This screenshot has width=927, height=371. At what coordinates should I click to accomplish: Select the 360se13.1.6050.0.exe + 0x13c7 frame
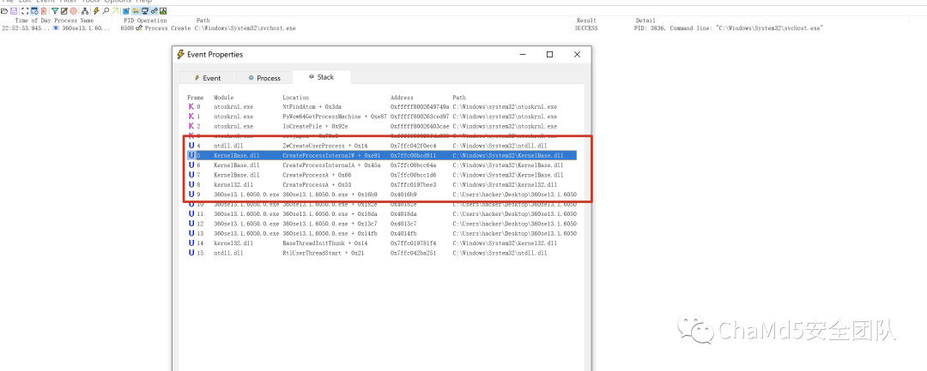coord(381,224)
